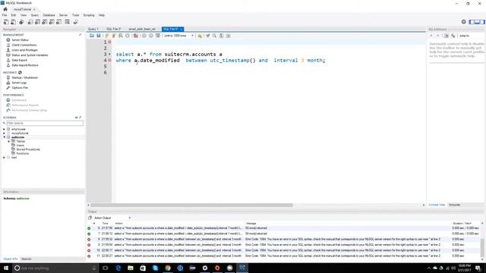Open the schema Inspector from the main toolbar
This screenshot has height=273, width=486.
pyautogui.click(x=21, y=22)
